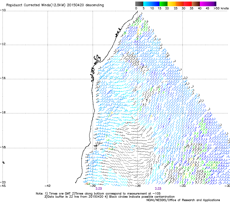Click the latitude label -18
230x202 pixels.
(x=3, y=147)
